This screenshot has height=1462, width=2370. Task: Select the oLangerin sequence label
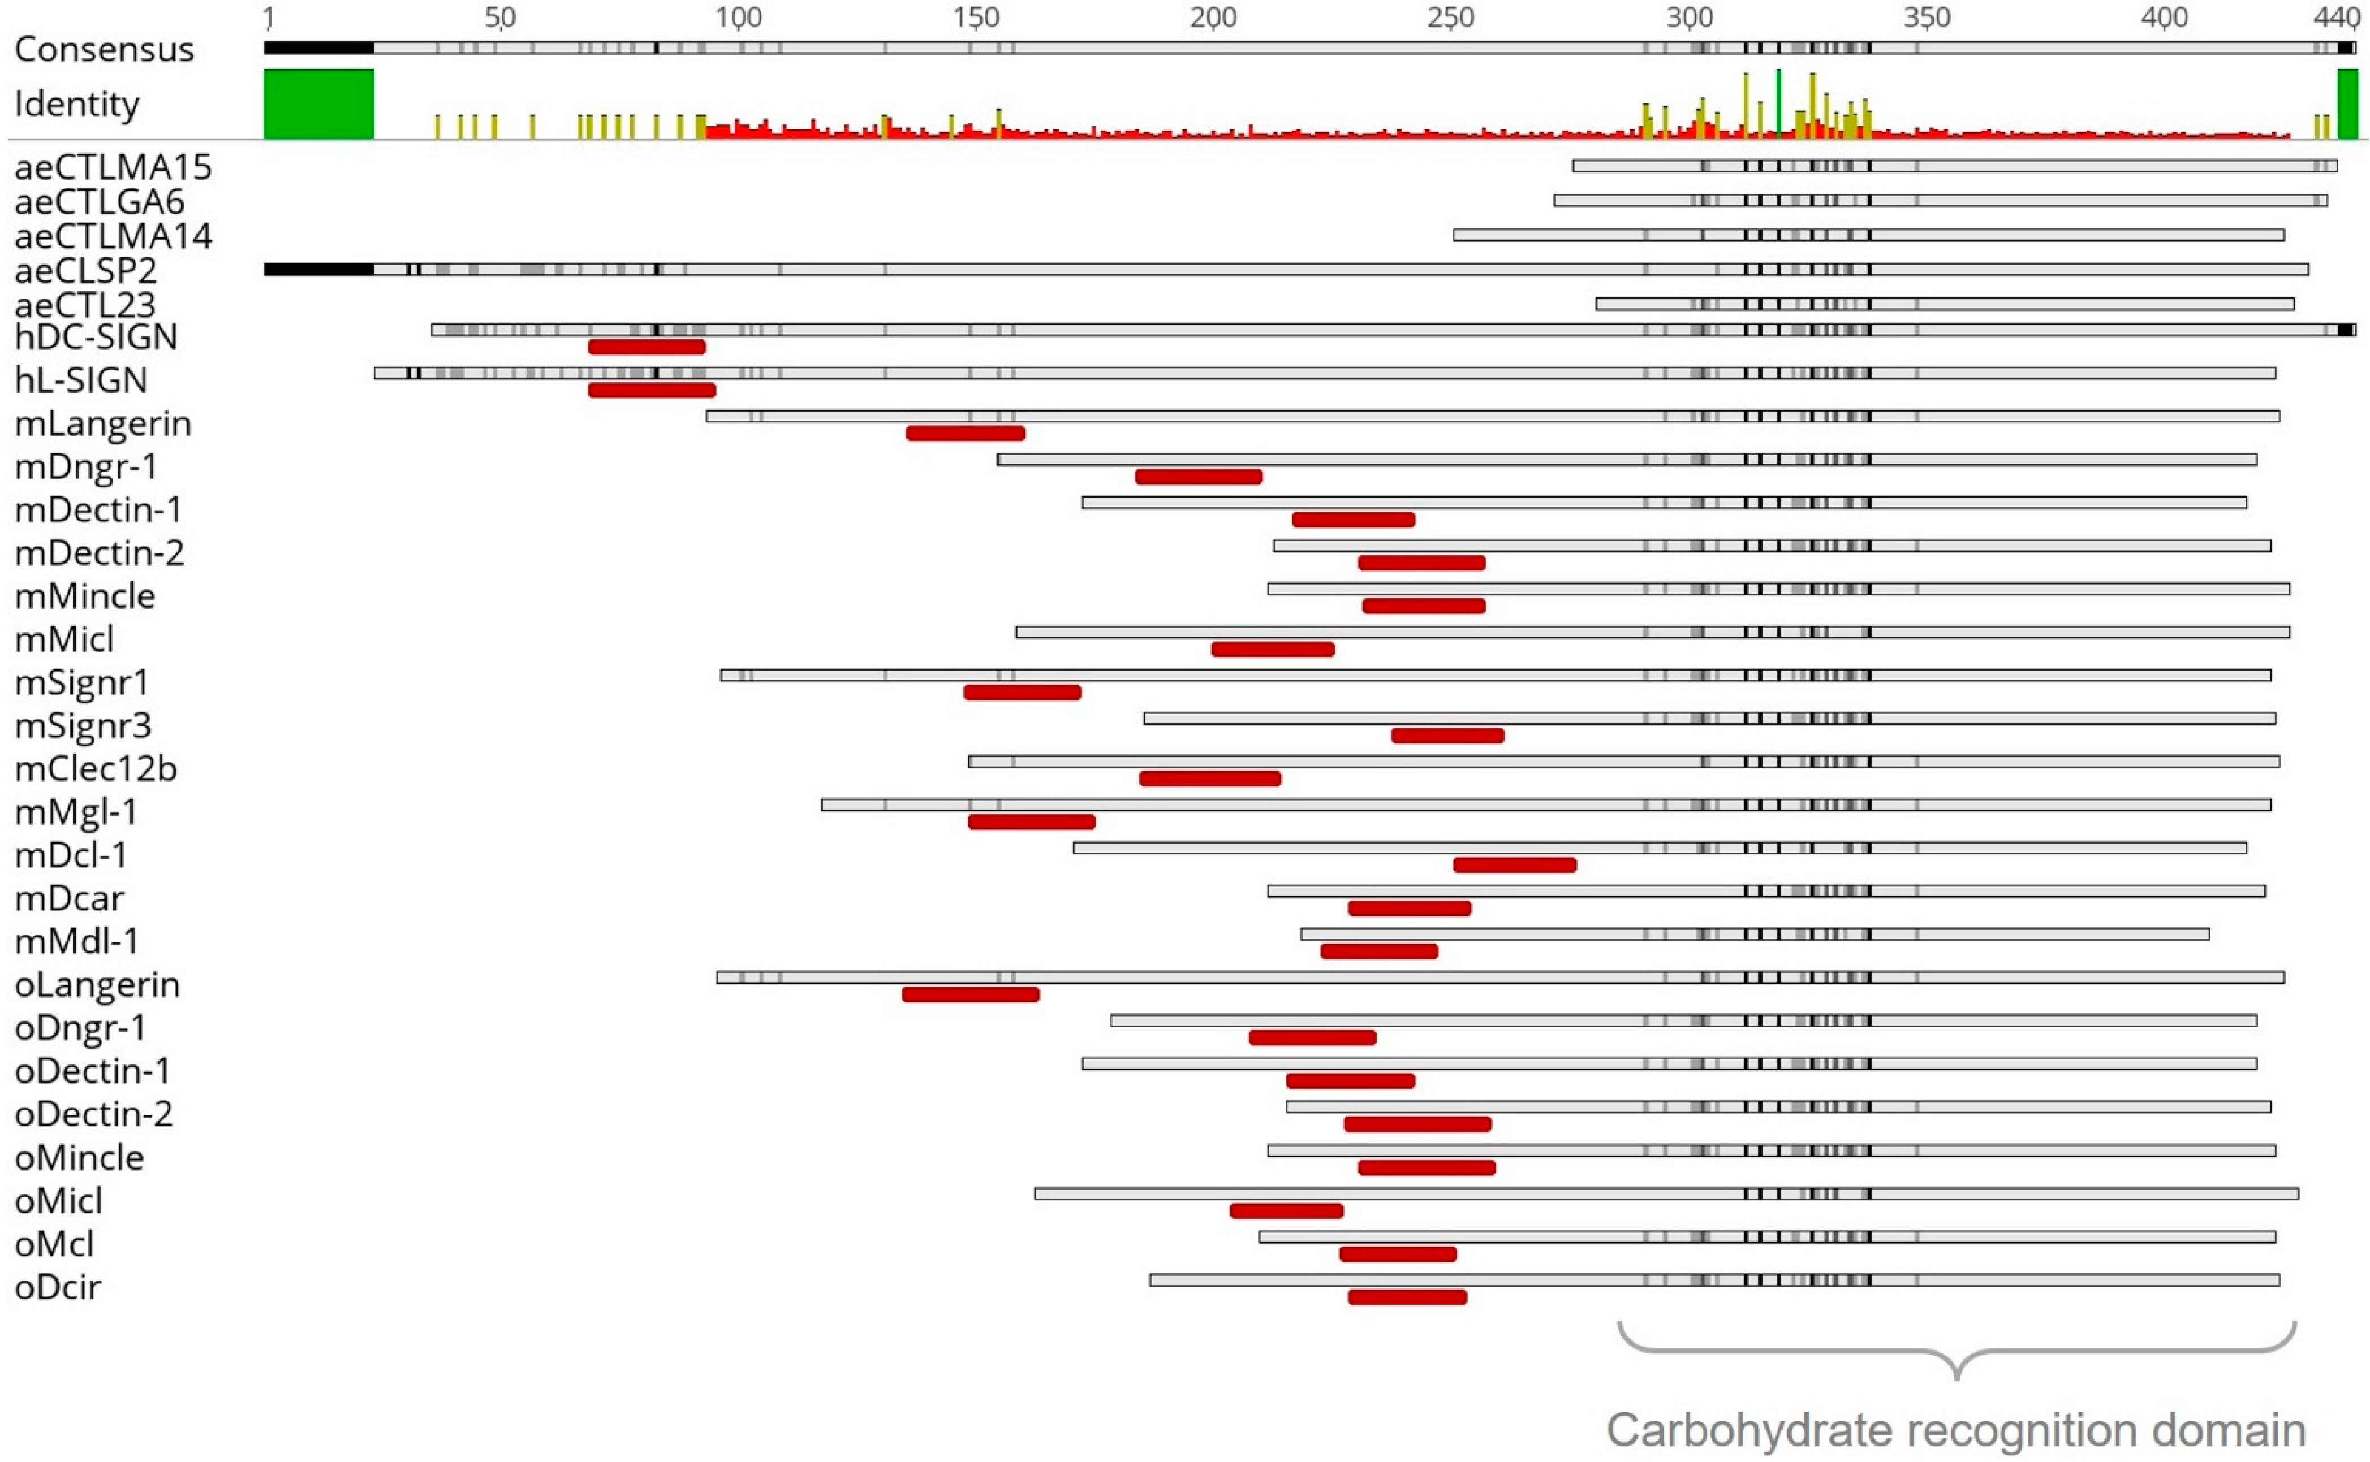97,984
